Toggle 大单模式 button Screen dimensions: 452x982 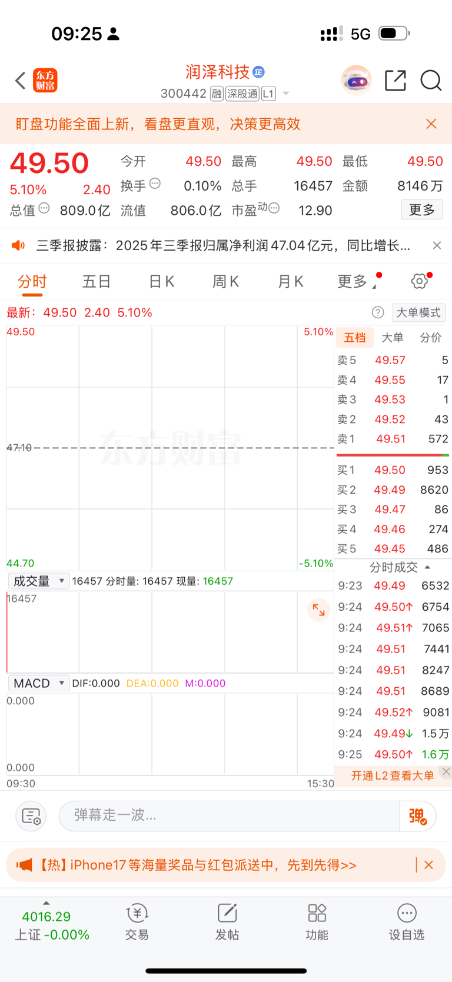tap(418, 312)
